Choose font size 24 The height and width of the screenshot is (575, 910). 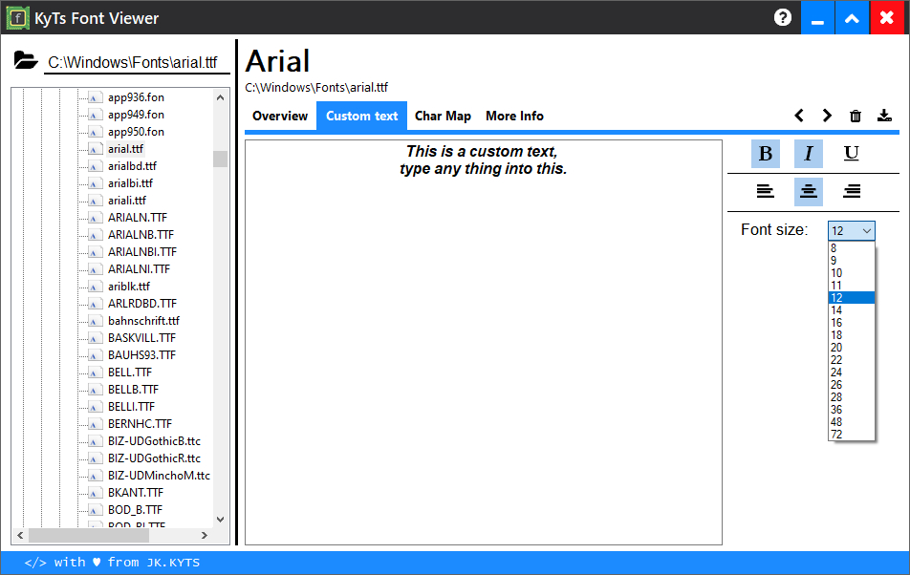(852, 373)
